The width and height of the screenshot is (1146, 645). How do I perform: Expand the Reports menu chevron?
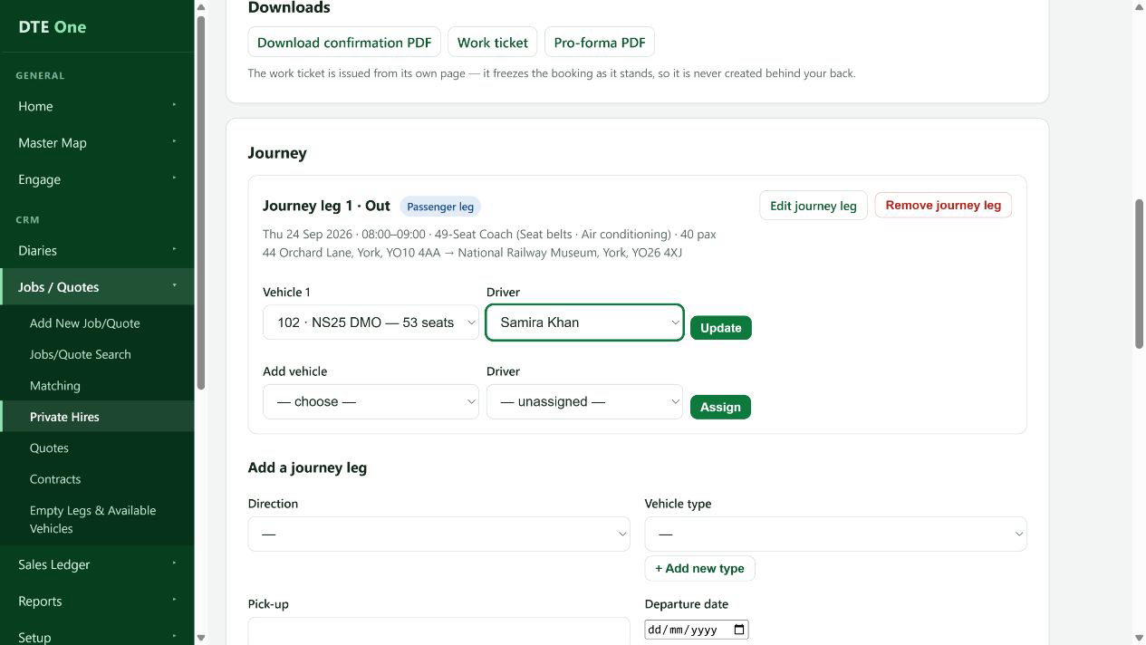pyautogui.click(x=175, y=600)
